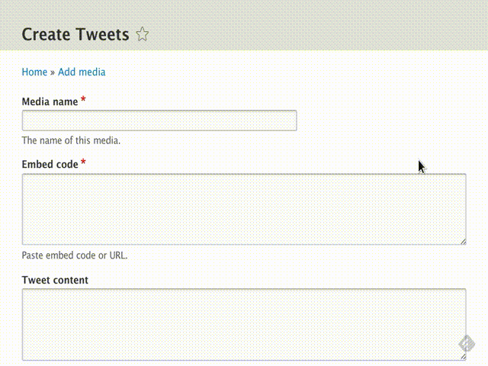The width and height of the screenshot is (488, 366).
Task: Click the red asterisk next to Media name
Action: click(x=83, y=101)
